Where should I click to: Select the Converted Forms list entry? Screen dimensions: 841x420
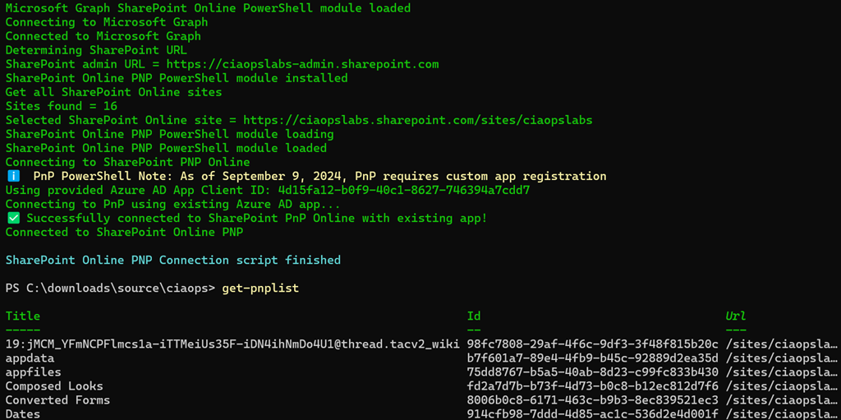[57, 400]
